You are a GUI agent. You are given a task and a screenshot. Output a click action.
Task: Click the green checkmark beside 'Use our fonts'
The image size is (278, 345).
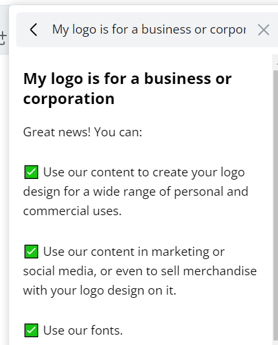click(31, 330)
